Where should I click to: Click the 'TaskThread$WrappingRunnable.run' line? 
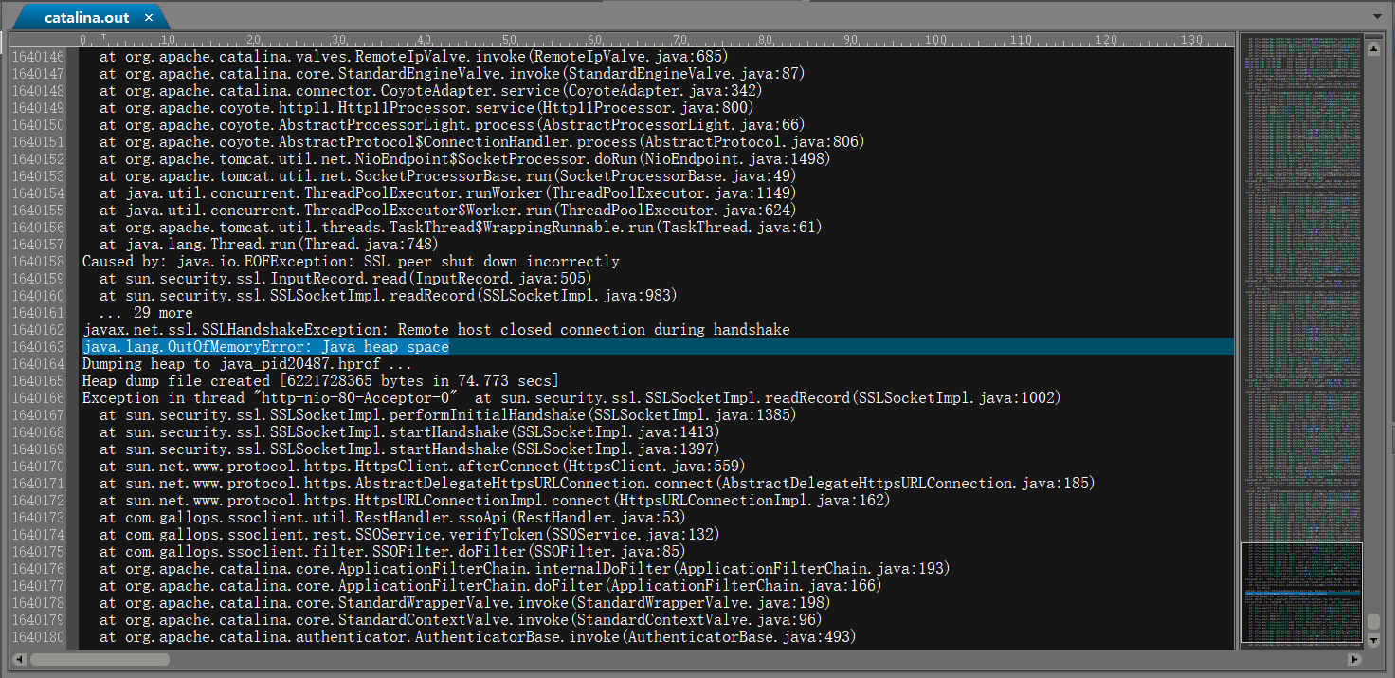tap(461, 228)
